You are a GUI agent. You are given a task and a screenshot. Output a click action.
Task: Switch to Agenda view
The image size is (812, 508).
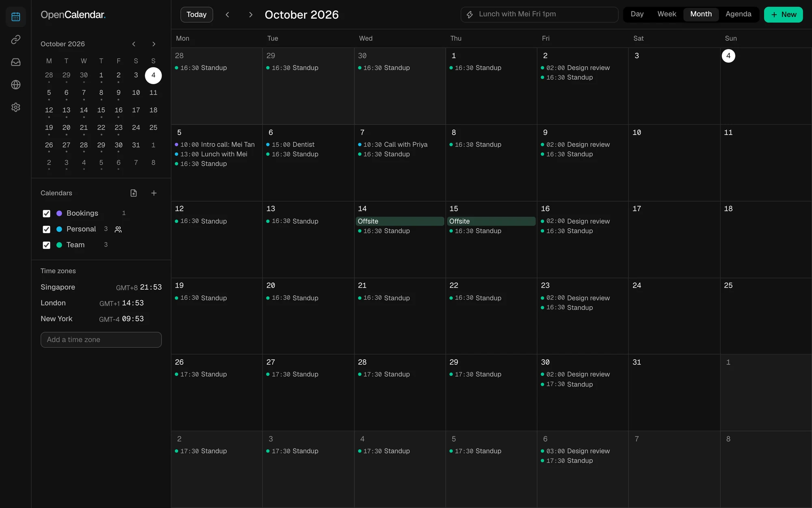(738, 14)
